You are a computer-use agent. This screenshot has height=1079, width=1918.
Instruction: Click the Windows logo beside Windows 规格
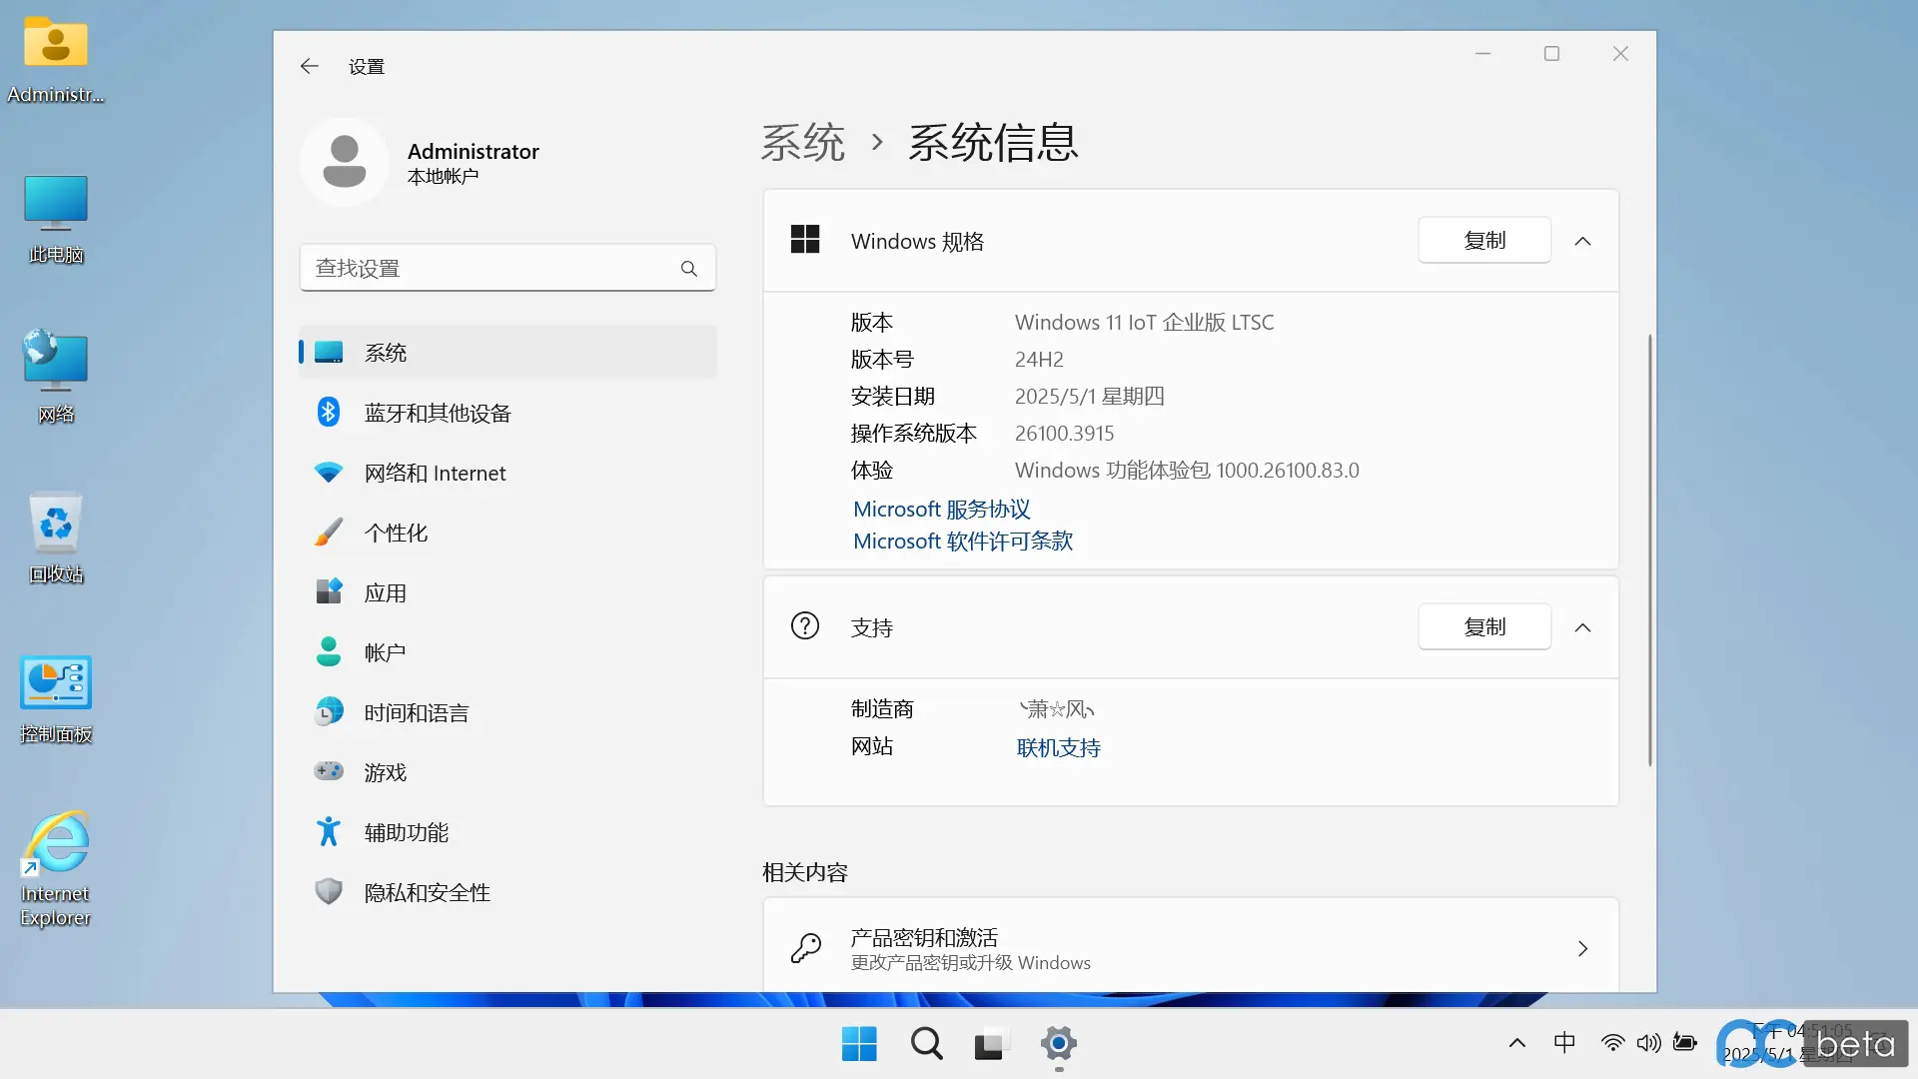click(x=805, y=240)
